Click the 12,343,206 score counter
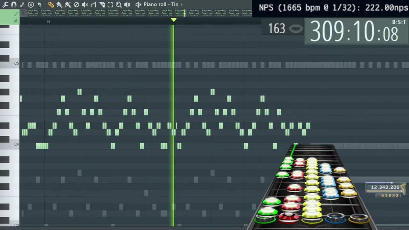Image resolution: width=409 pixels, height=230 pixels. [x=385, y=187]
